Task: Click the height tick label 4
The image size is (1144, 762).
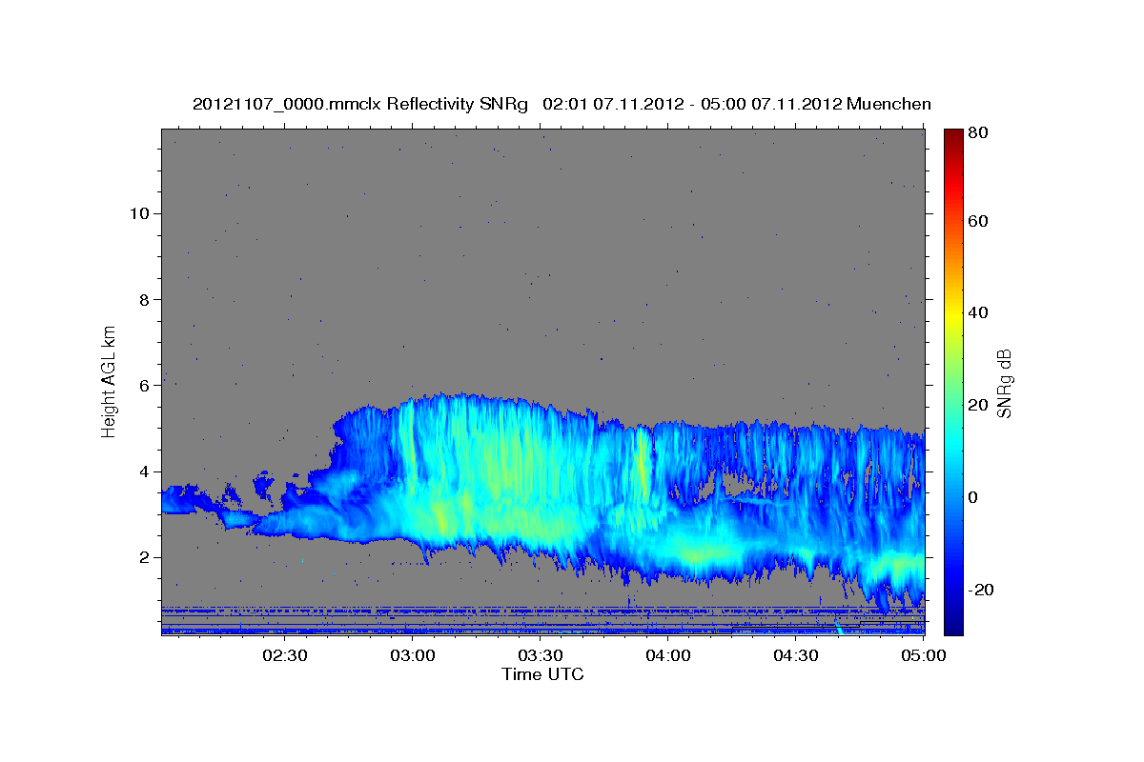Action: tap(142, 471)
